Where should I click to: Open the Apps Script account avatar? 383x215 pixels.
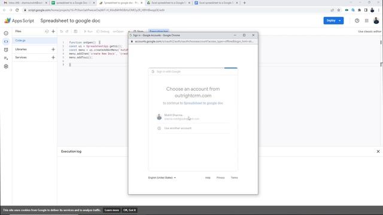[376, 21]
